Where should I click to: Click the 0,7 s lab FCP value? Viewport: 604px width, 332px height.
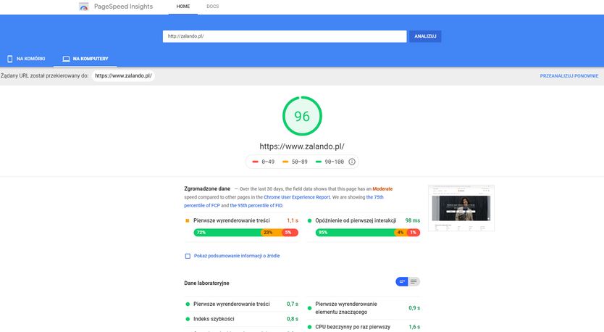[293, 304]
